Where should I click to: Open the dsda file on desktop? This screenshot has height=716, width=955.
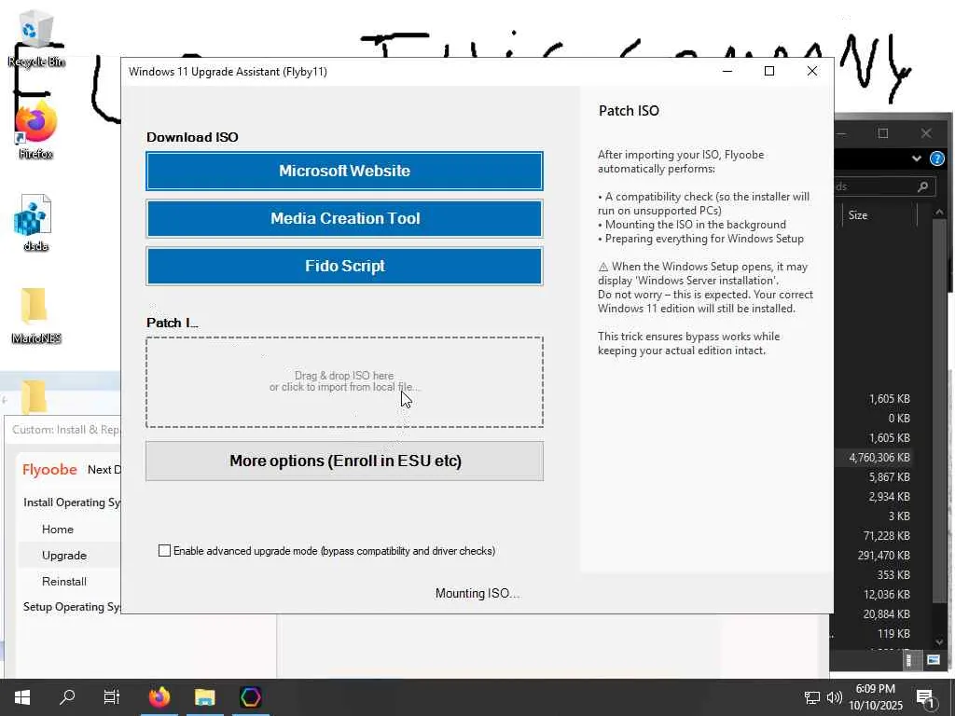tap(35, 223)
